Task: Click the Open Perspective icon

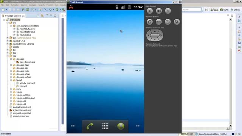Action: (x=206, y=10)
